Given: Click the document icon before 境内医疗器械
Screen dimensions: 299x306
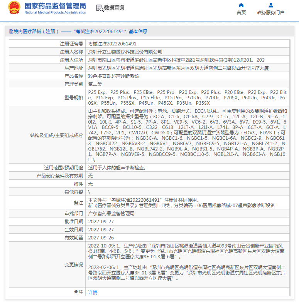Looking at the screenshot, I should pyautogui.click(x=11, y=32).
